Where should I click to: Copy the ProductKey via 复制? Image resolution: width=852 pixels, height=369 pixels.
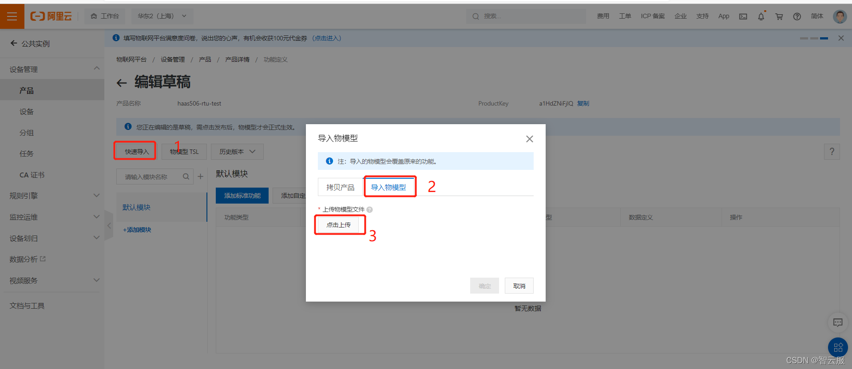click(583, 103)
